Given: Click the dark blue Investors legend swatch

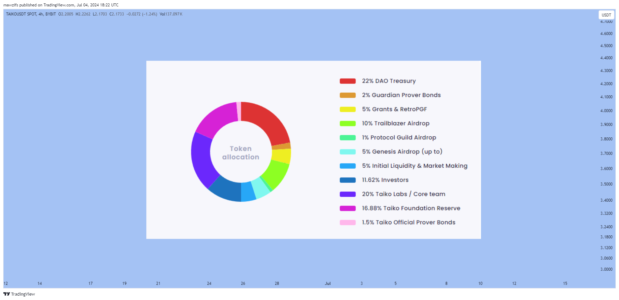Looking at the screenshot, I should point(347,180).
